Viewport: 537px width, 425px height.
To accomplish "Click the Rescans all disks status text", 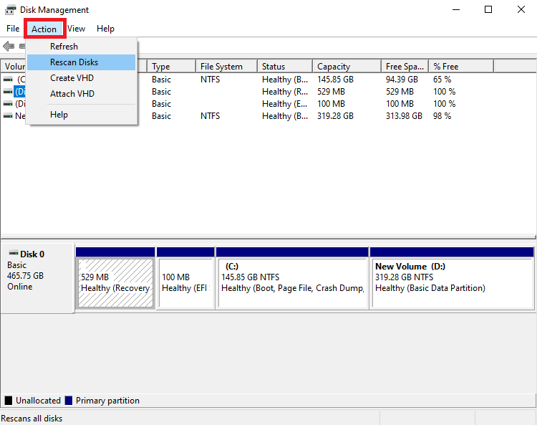I will click(32, 419).
